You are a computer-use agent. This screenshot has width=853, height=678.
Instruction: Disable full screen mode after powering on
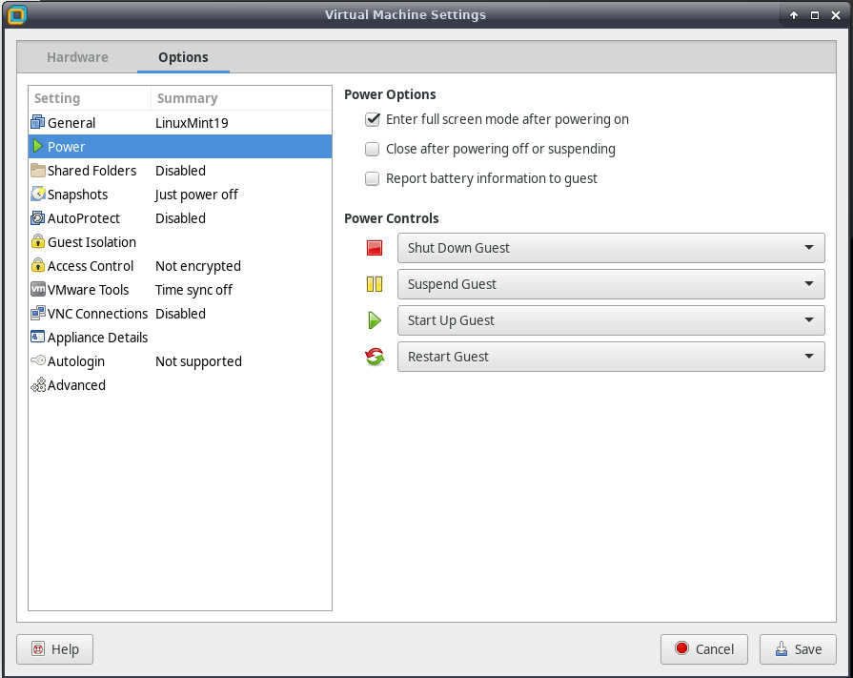click(x=373, y=120)
